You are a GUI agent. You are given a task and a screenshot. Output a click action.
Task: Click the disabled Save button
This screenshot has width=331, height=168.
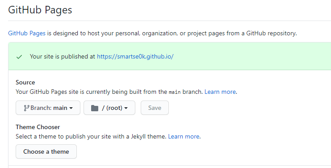155,108
